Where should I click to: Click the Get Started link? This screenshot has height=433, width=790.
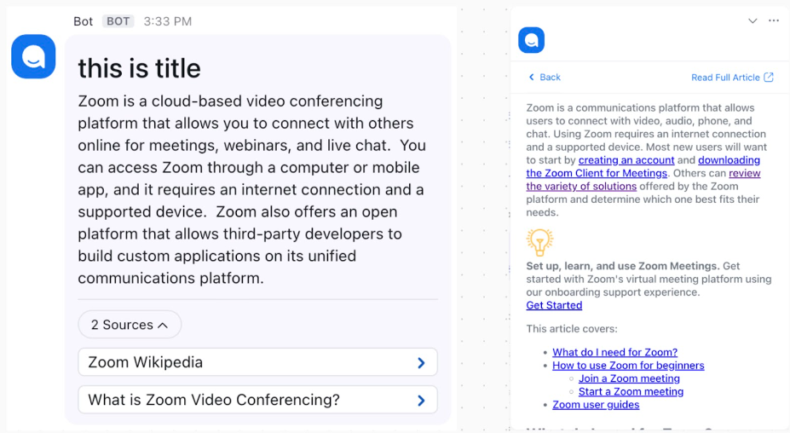point(554,305)
